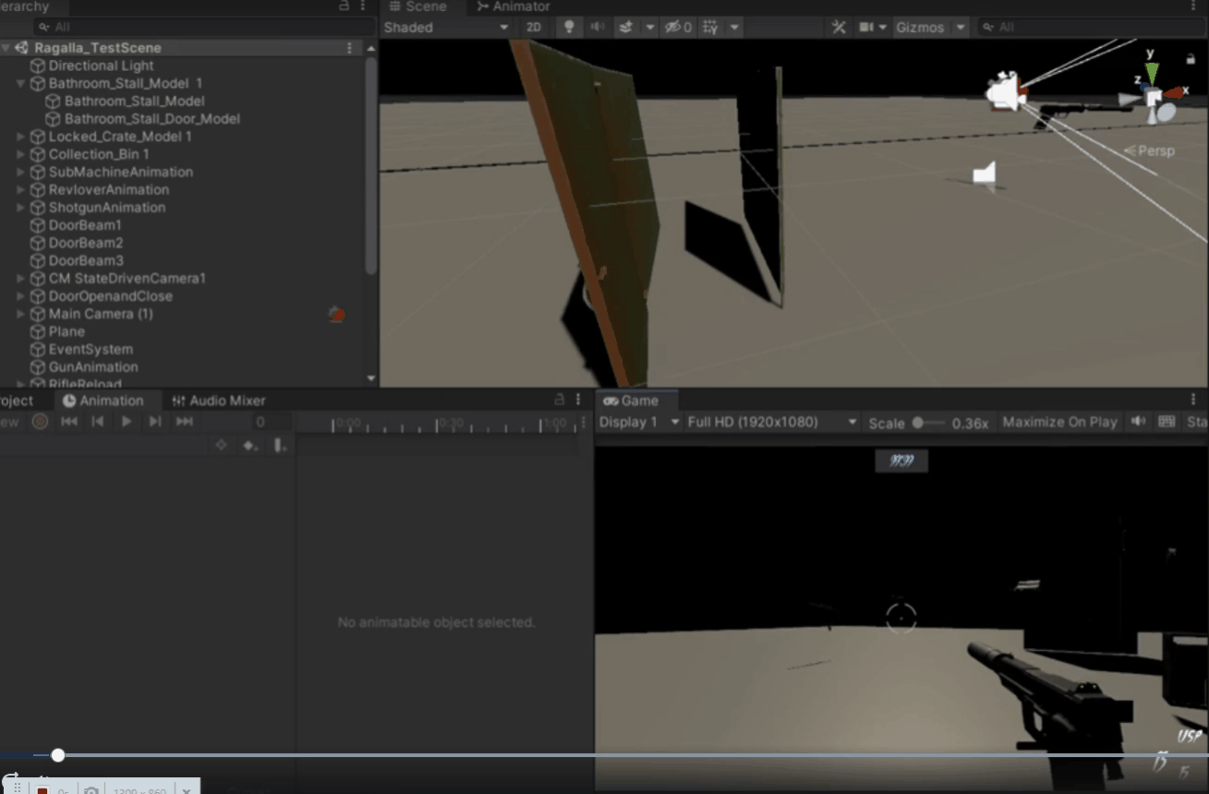1209x794 pixels.
Task: Expand DoorOpenandClose tree node
Action: pos(21,295)
